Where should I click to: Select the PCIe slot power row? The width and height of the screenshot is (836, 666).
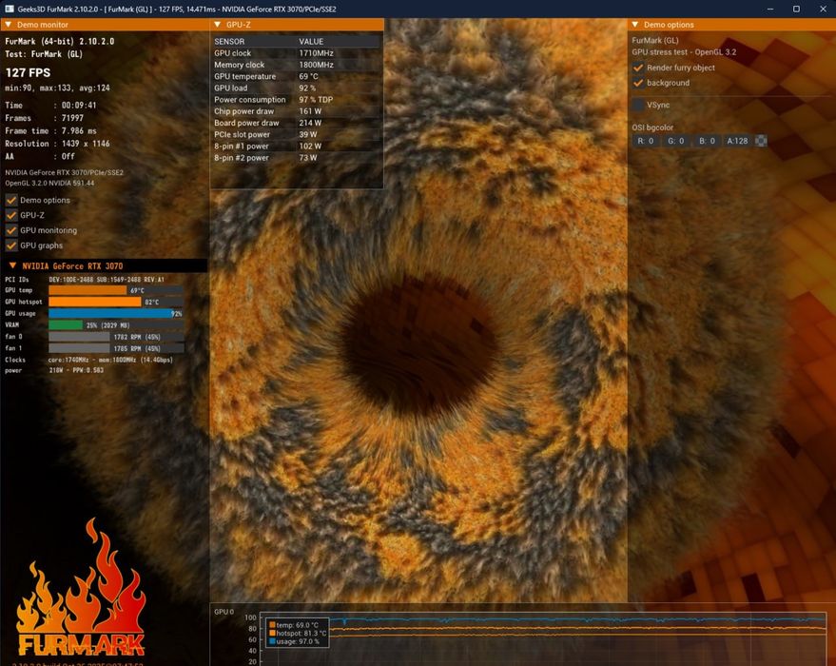tap(297, 134)
